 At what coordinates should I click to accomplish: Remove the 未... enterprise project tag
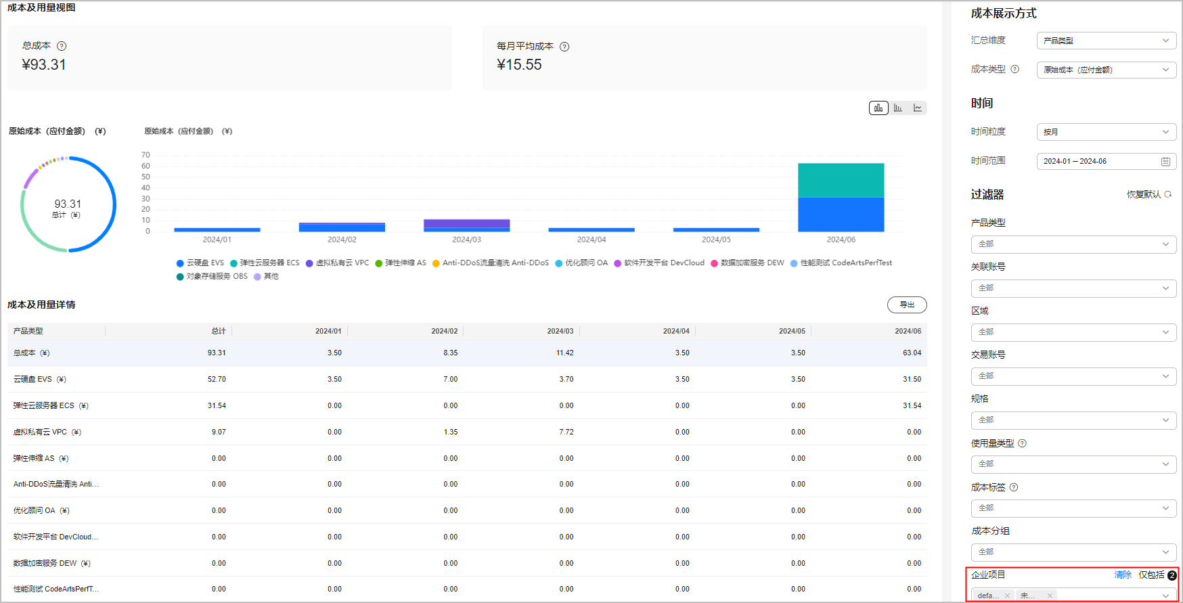pos(1050,596)
